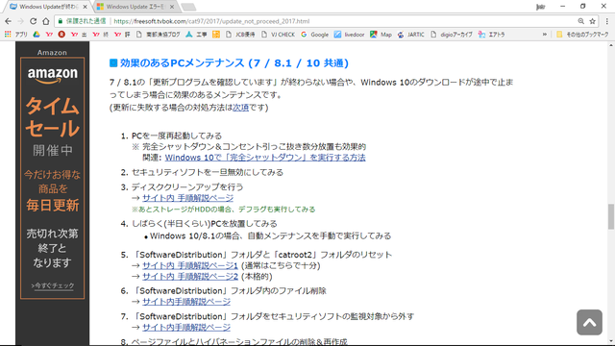Click text セキュリティソフトを一旦無効にしてみる

click(208, 172)
